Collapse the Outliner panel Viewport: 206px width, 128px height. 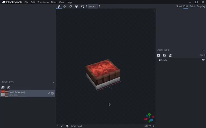[x=203, y=50]
